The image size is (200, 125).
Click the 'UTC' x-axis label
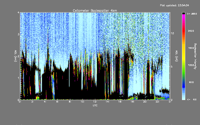[95, 105]
